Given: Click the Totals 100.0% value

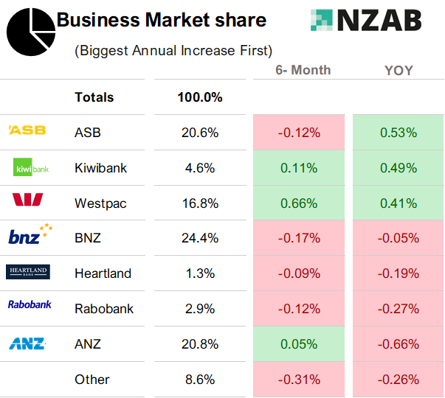Looking at the screenshot, I should pos(200,97).
